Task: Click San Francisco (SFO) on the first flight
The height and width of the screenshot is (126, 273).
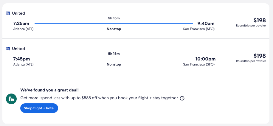Action: click(x=198, y=29)
